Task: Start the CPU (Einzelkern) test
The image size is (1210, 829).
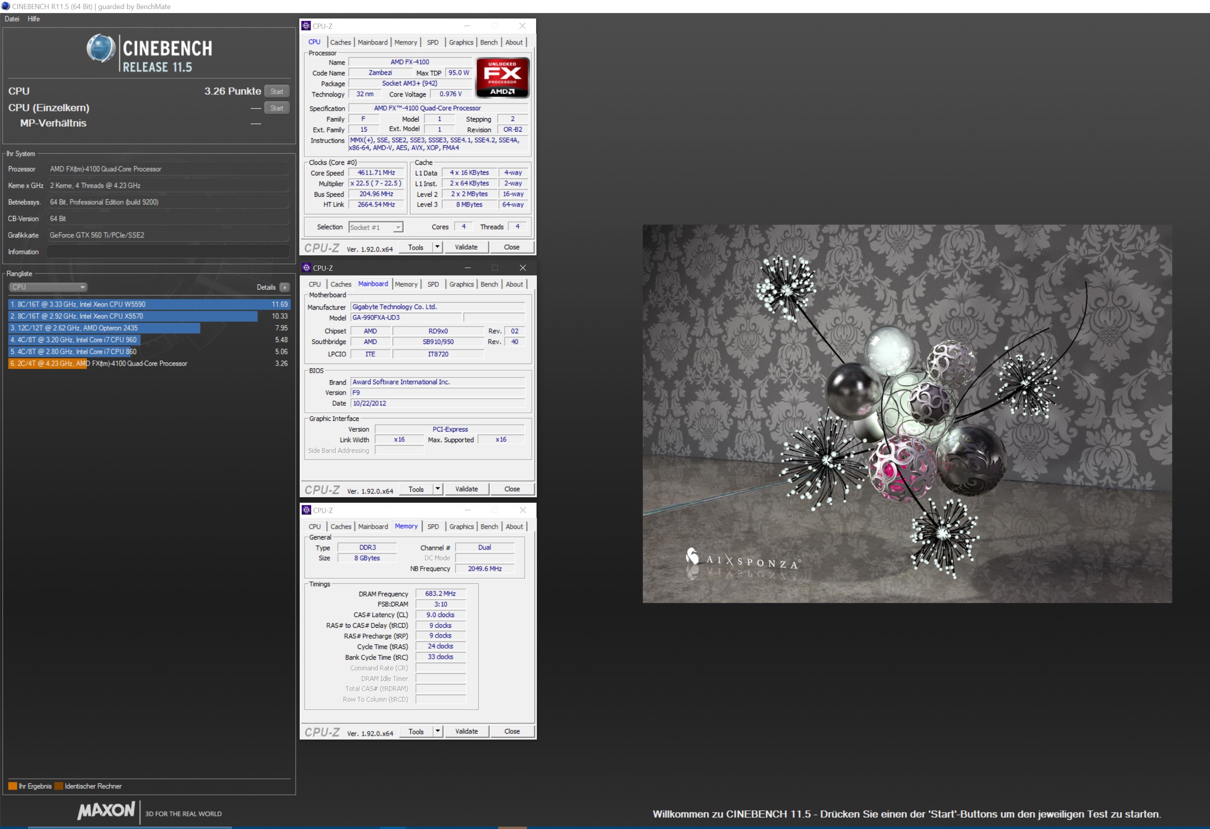Action: coord(277,108)
